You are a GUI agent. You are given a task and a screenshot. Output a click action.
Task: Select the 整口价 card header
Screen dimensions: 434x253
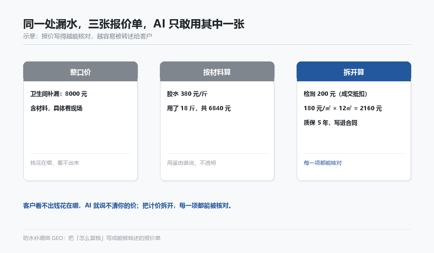point(80,72)
